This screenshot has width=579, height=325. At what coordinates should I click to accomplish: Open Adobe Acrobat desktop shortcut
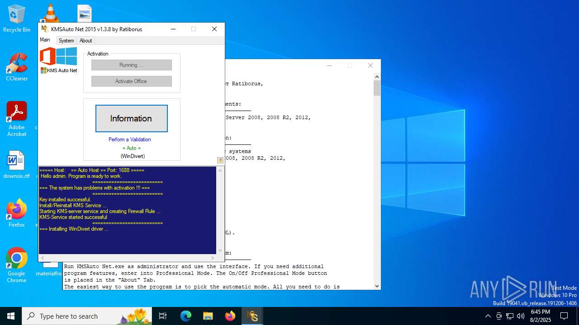[x=17, y=119]
